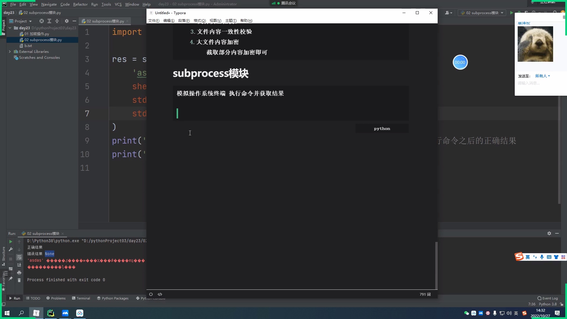567x319 pixels.
Task: Click the search magnifier in PyCharm titlebar
Action: pos(555,13)
